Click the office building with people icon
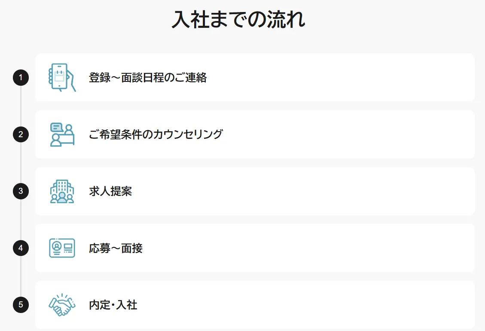The height and width of the screenshot is (331, 485). 62,191
